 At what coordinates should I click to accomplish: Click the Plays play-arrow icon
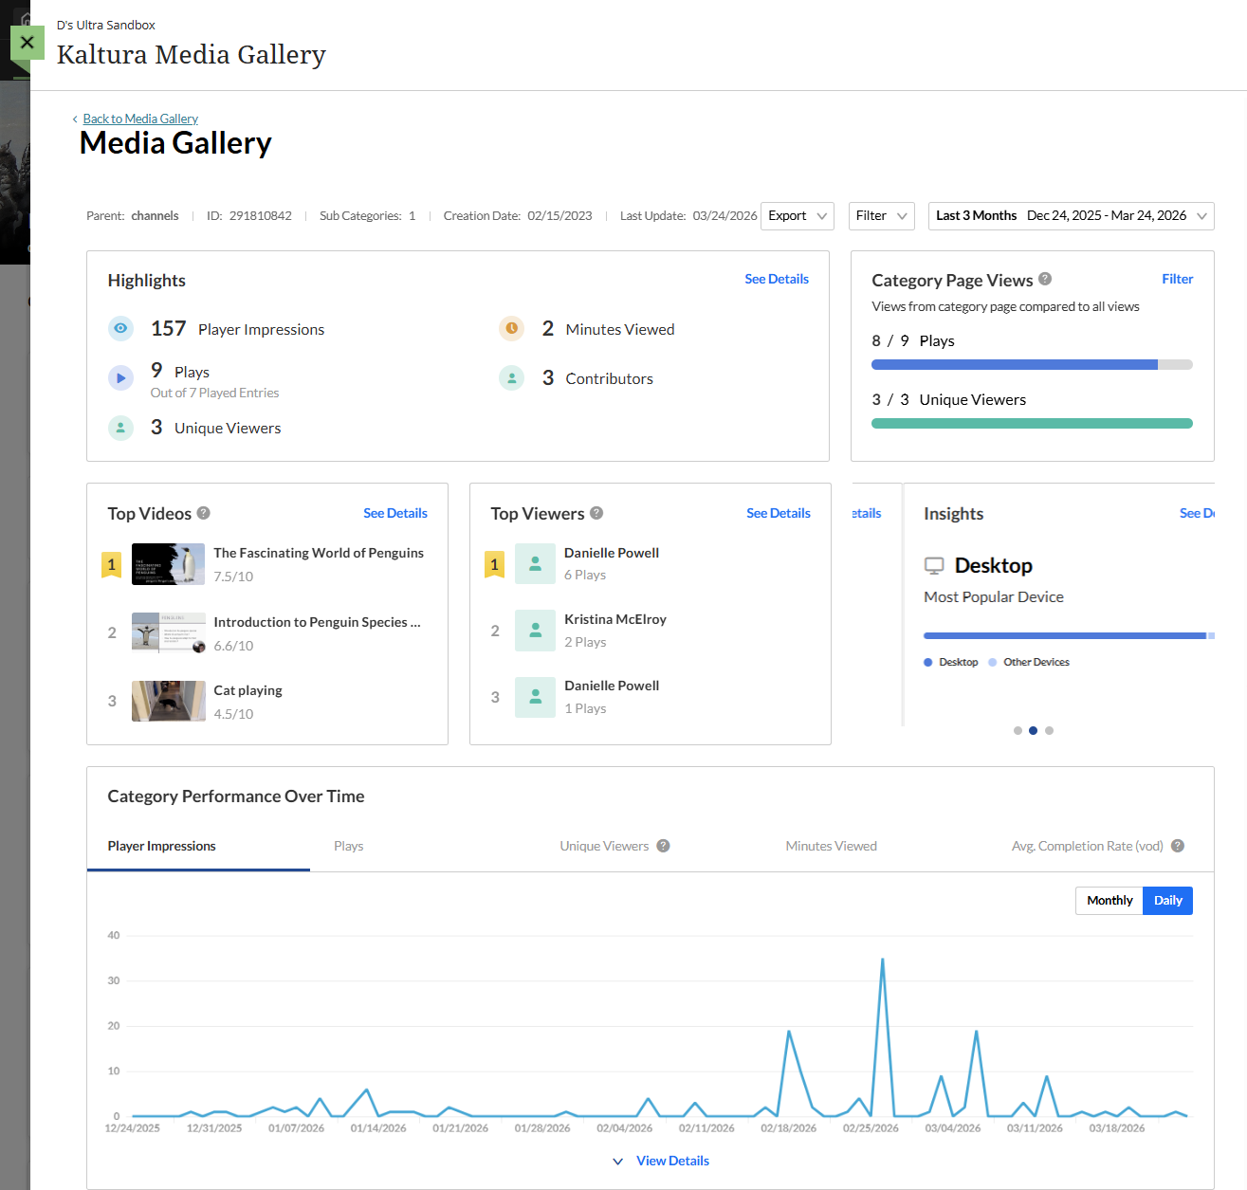(x=120, y=377)
